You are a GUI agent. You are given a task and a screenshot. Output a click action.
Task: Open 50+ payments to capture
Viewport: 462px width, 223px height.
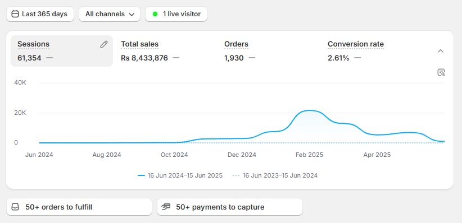(x=230, y=207)
